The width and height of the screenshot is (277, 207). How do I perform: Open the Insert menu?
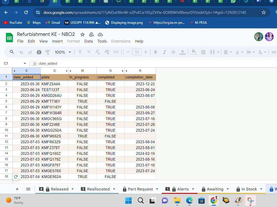57,41
